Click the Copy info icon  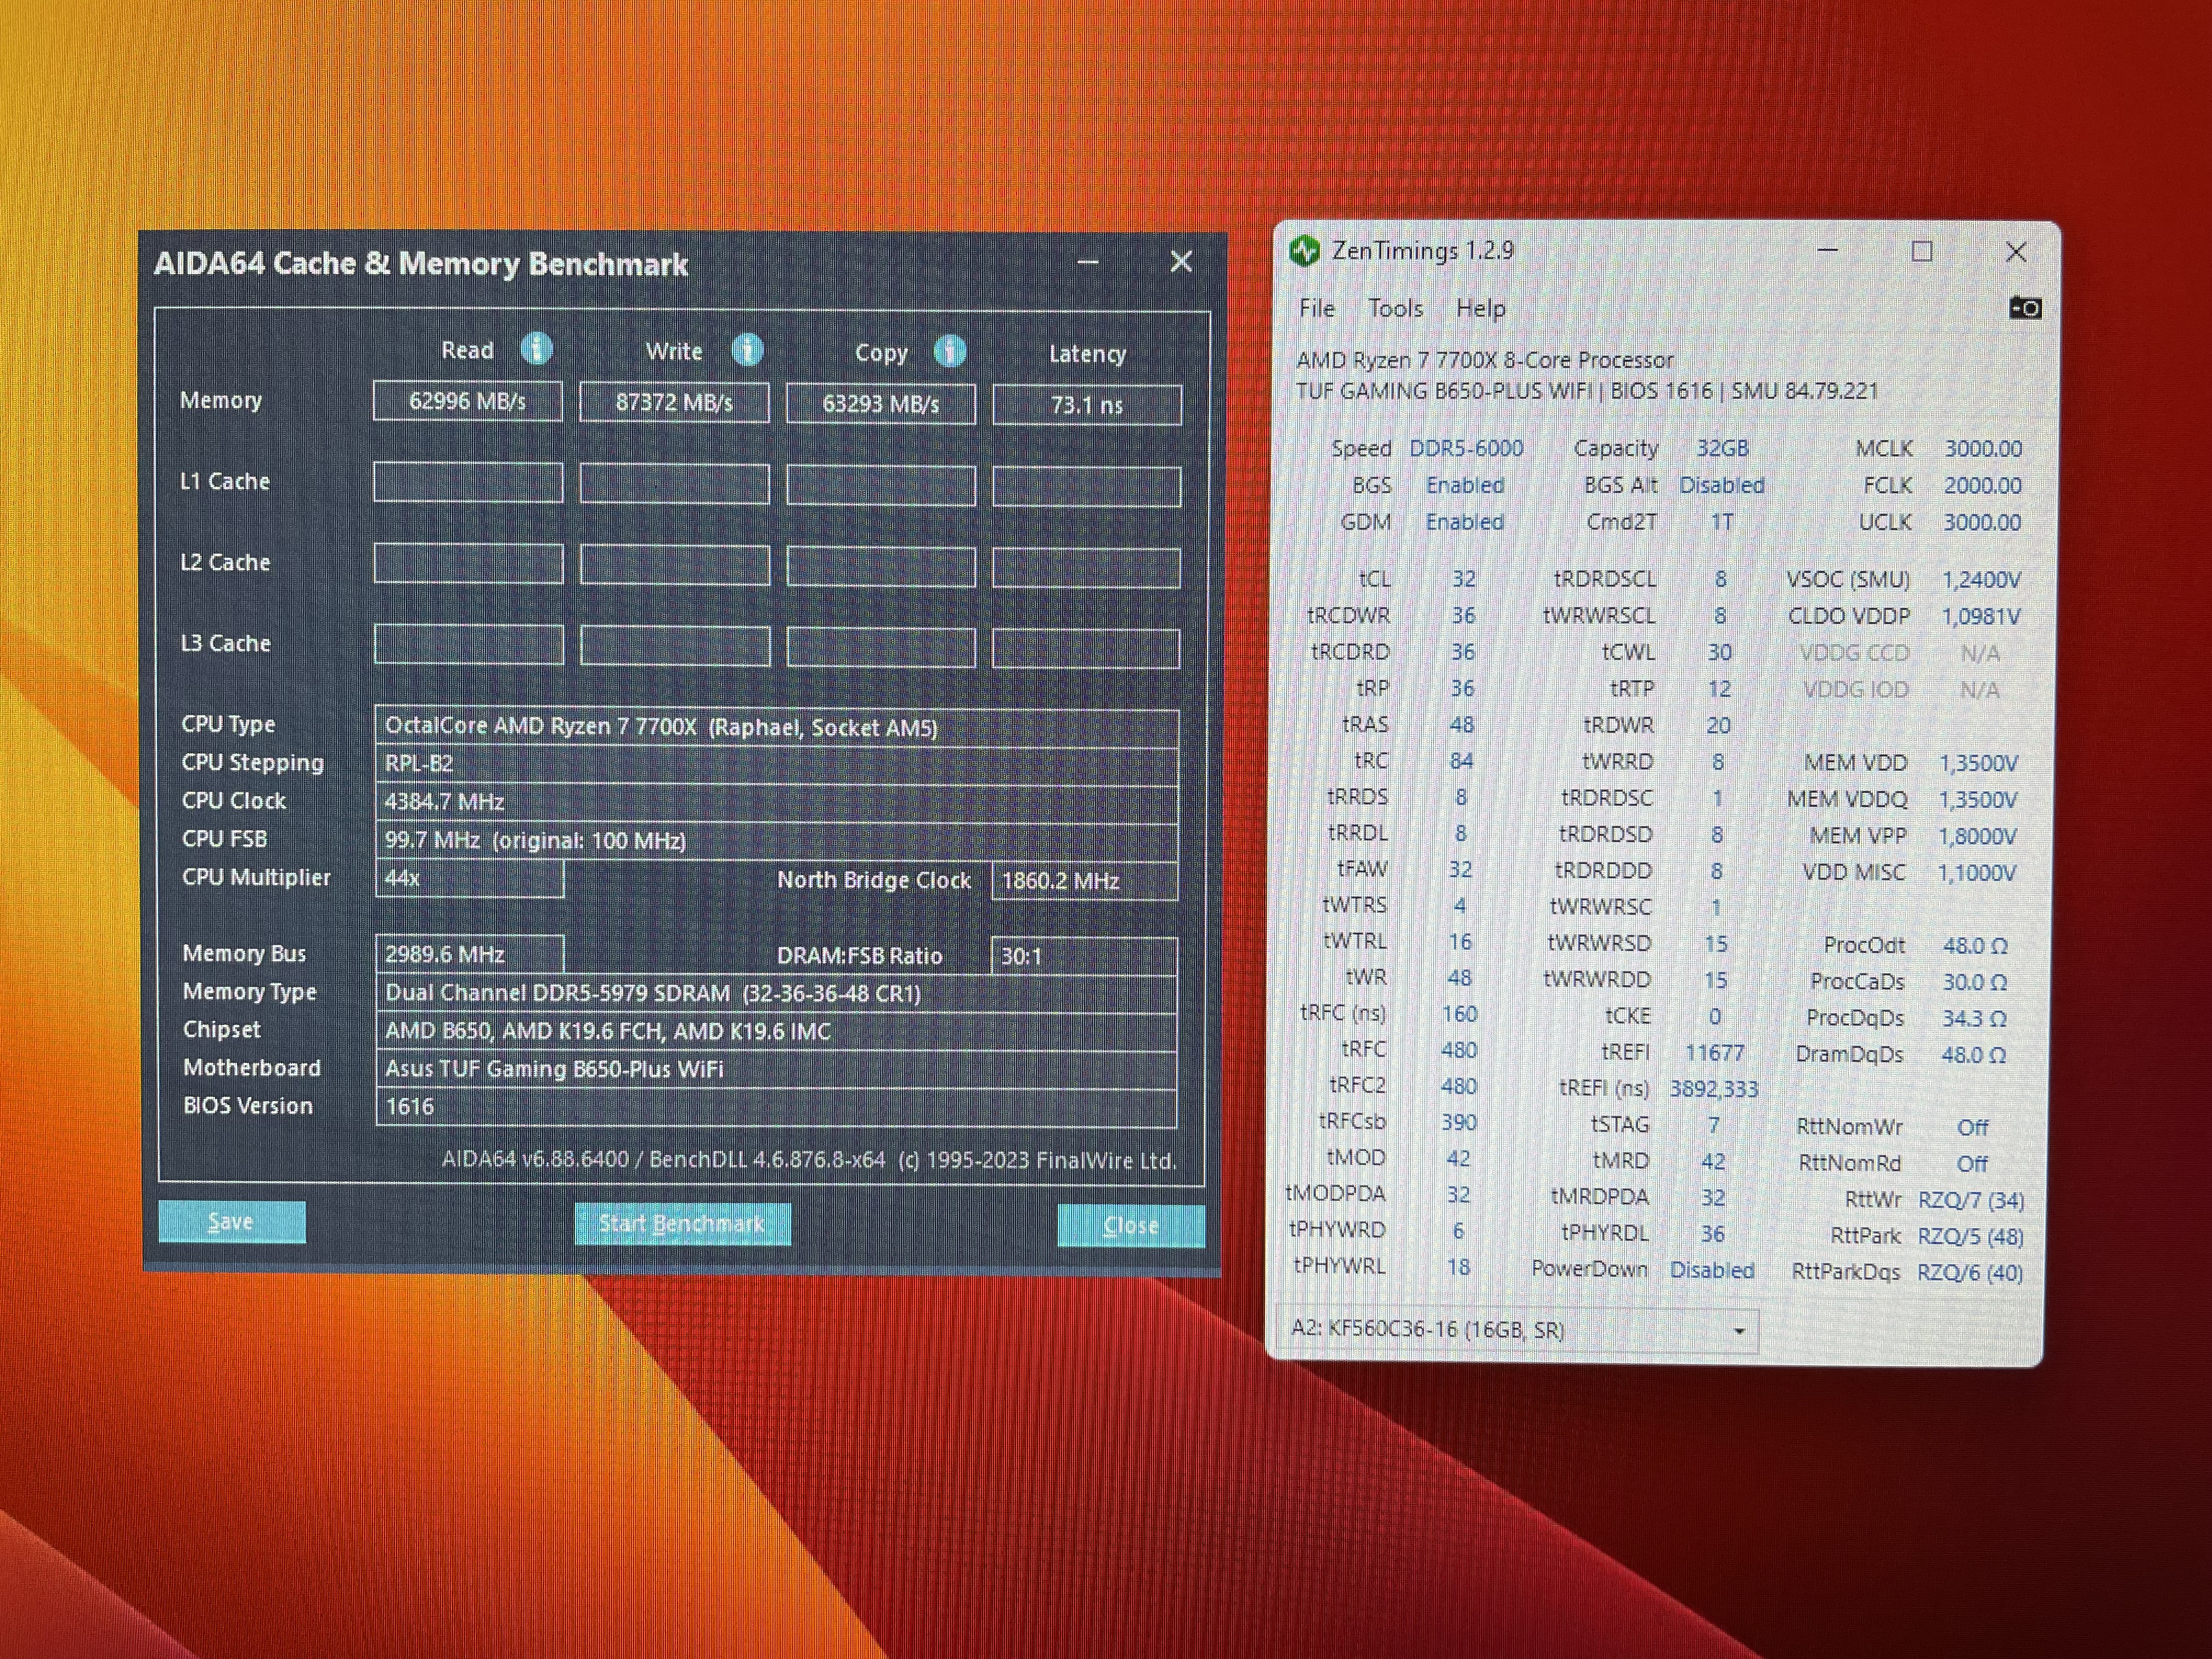[949, 351]
